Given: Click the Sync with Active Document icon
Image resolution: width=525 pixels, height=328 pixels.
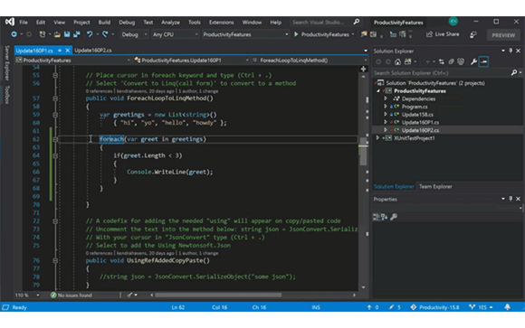Looking at the screenshot, I should (x=442, y=61).
